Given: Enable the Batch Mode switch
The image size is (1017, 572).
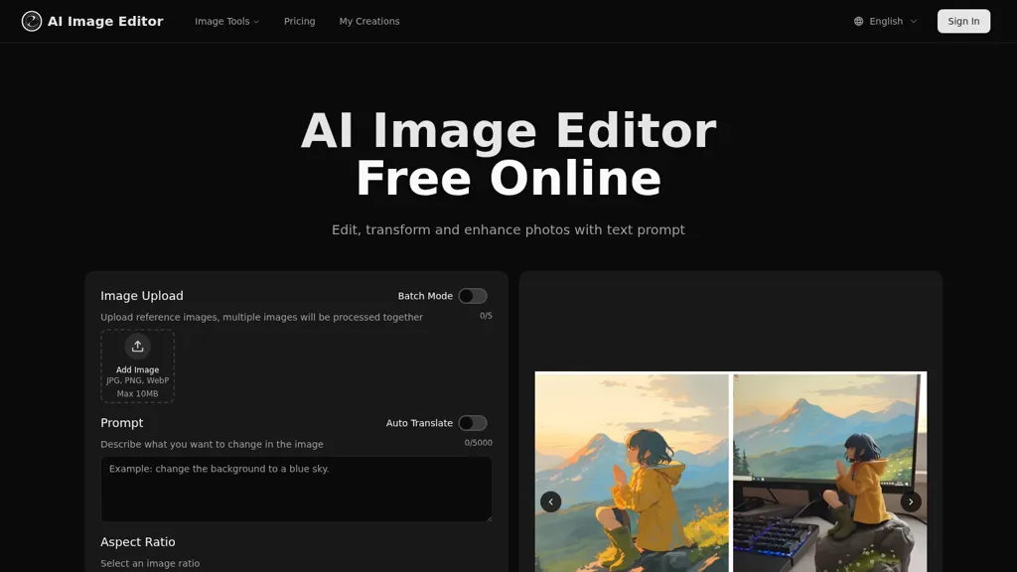Looking at the screenshot, I should (x=472, y=296).
